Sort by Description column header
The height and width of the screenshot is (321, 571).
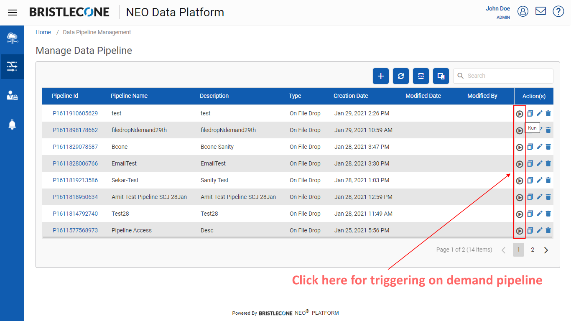pos(214,96)
